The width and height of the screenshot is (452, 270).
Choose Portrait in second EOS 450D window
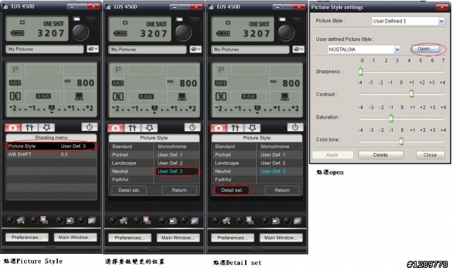pos(131,154)
